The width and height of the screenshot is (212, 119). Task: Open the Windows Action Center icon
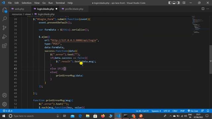[207, 116]
